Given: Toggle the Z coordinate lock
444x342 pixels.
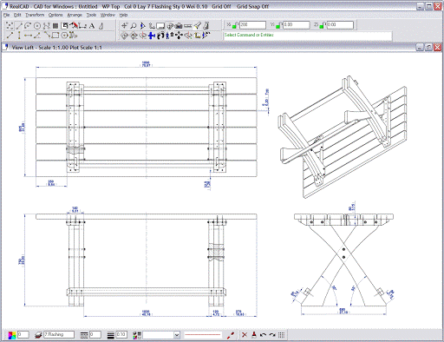Looking at the screenshot, I should [x=323, y=25].
